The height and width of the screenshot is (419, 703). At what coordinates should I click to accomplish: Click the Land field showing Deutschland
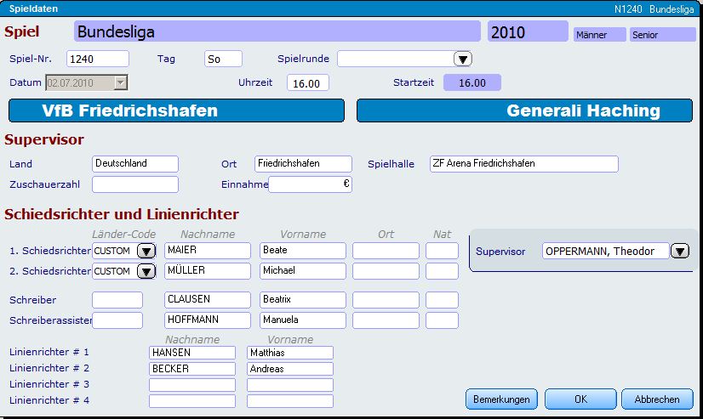pos(134,163)
